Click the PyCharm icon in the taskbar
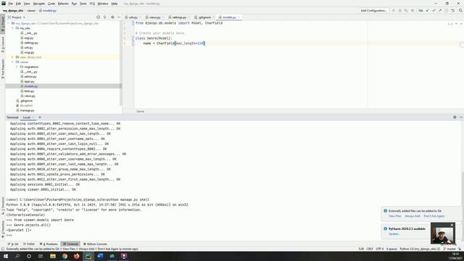Screen dimensions: 464x261 [88, 256]
